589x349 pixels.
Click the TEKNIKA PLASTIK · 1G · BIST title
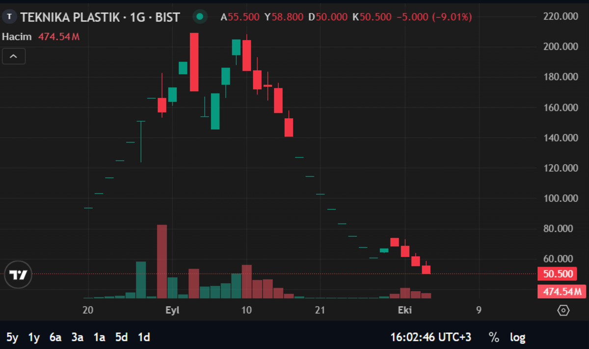[100, 17]
